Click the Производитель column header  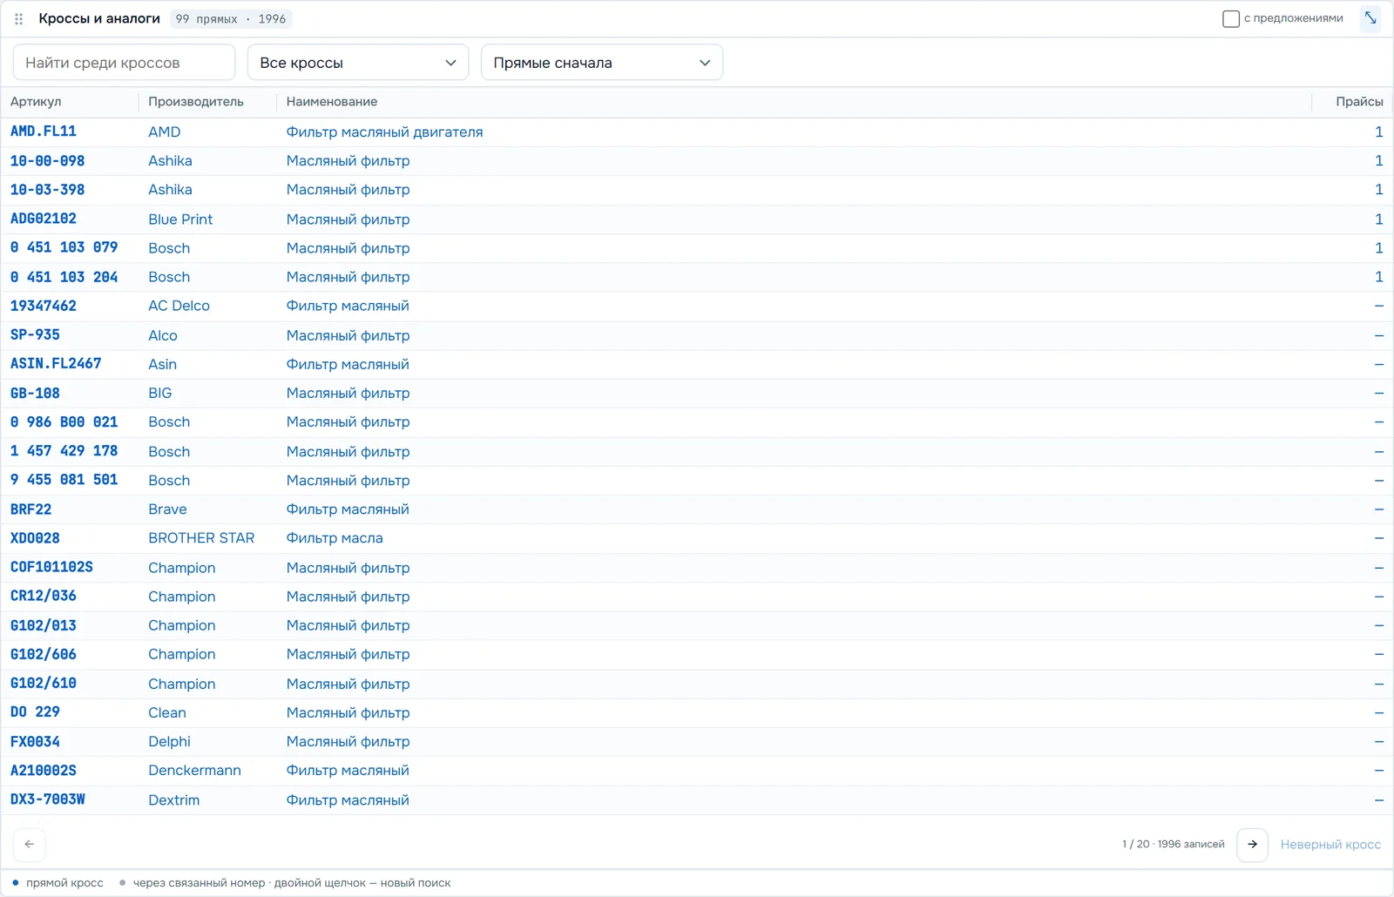tap(196, 102)
